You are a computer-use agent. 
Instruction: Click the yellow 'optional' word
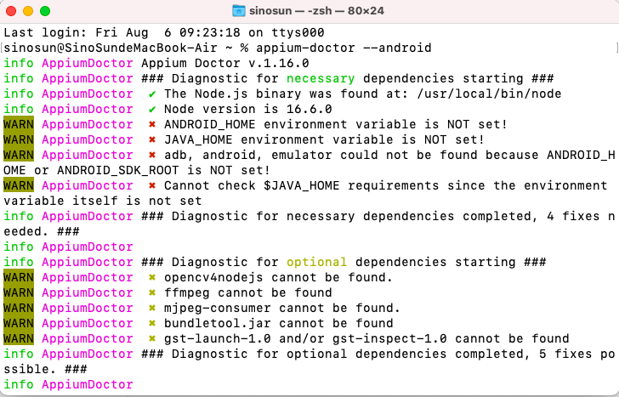(x=316, y=262)
